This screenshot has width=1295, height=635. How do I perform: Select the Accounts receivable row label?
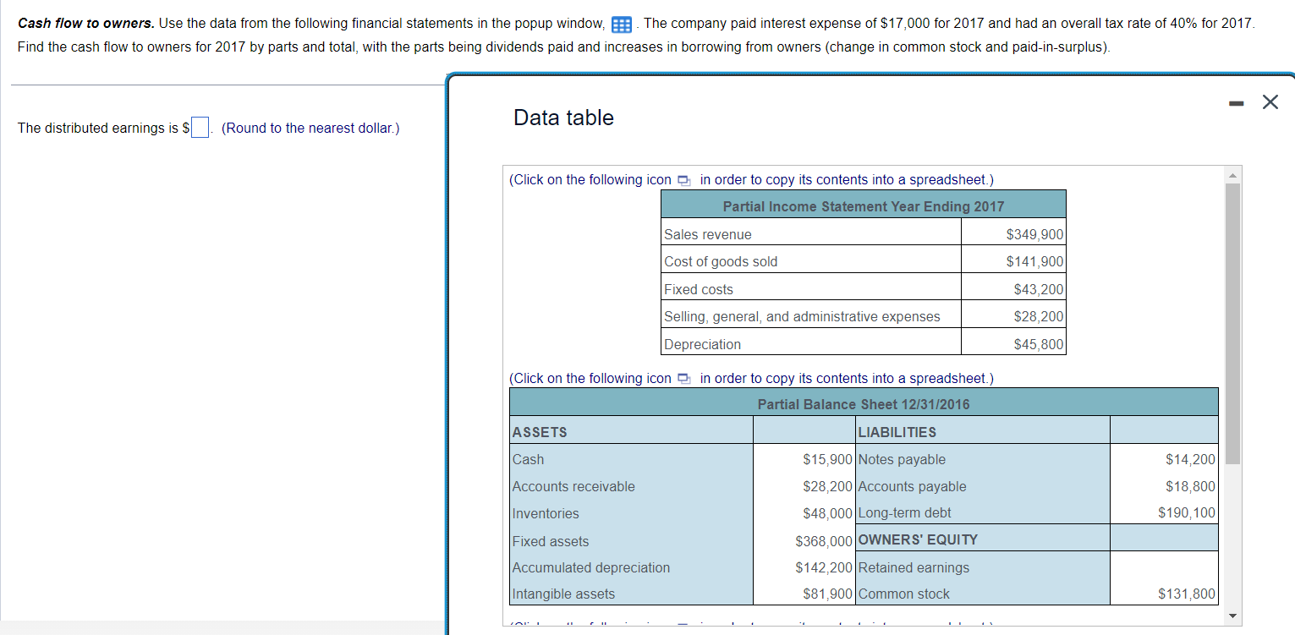coord(573,486)
